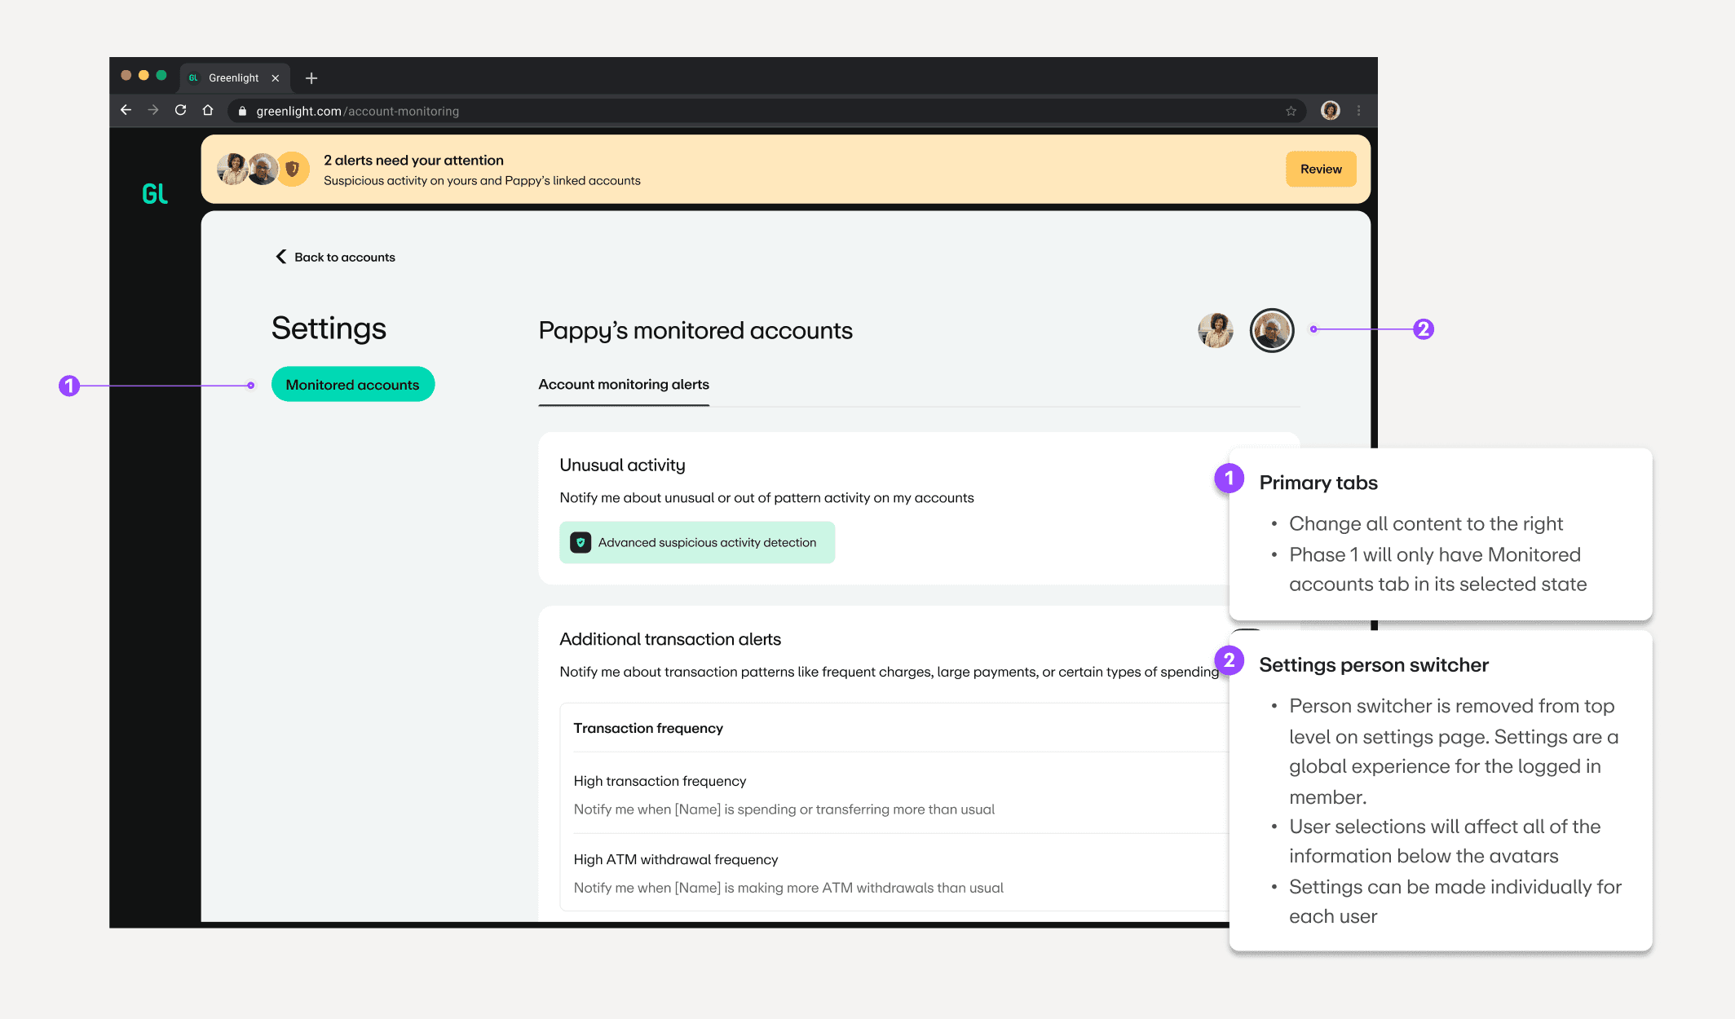Click the browser home icon

click(x=208, y=110)
